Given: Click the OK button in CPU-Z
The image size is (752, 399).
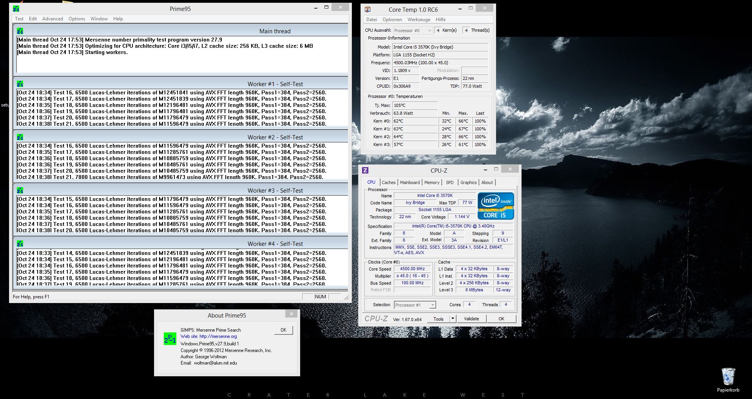Looking at the screenshot, I should click(501, 319).
